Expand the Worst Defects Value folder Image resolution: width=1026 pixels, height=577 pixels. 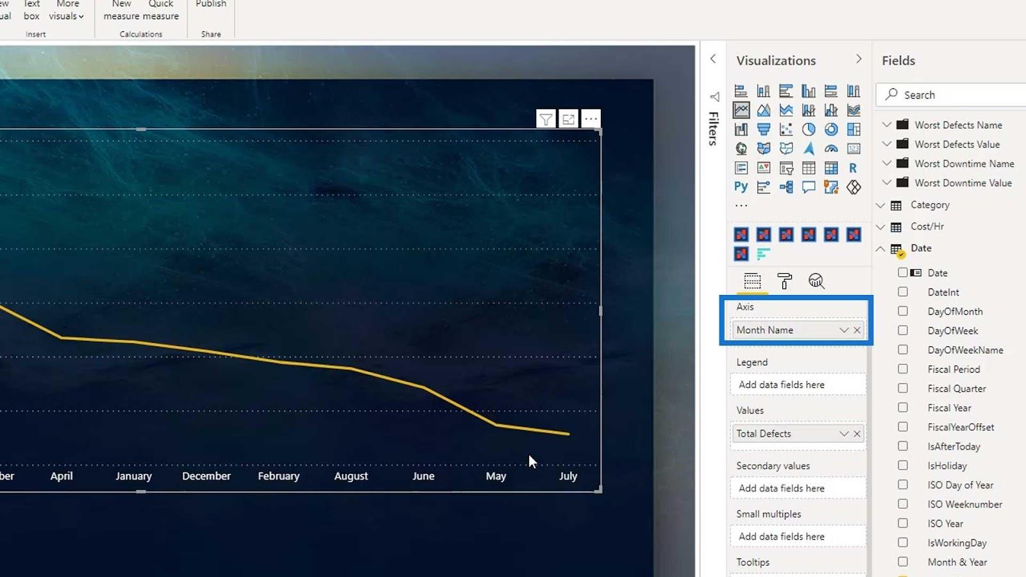point(887,144)
